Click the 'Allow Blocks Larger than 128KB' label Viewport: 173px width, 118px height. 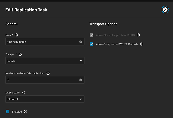115,35
